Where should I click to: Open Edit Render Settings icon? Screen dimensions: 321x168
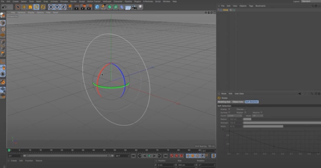pos(89,7)
